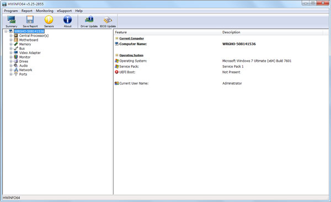Click the Current User Name label
This screenshot has width=331, height=202.
(x=134, y=83)
